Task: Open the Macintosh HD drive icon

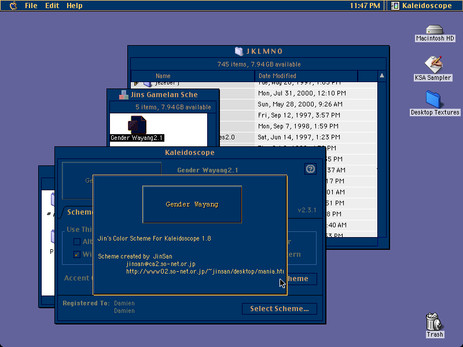Action: click(435, 30)
